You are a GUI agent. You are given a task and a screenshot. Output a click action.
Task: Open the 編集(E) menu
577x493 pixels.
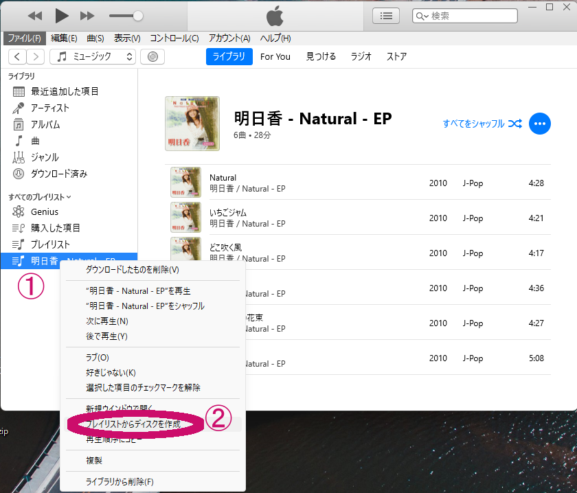click(64, 38)
